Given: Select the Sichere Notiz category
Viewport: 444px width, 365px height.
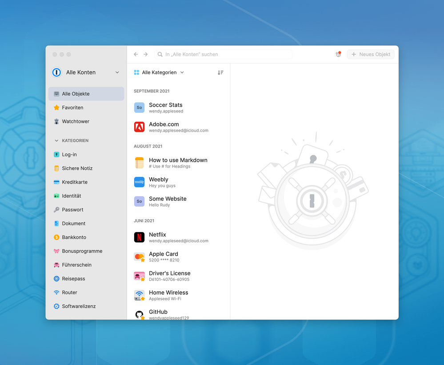Looking at the screenshot, I should tap(77, 168).
